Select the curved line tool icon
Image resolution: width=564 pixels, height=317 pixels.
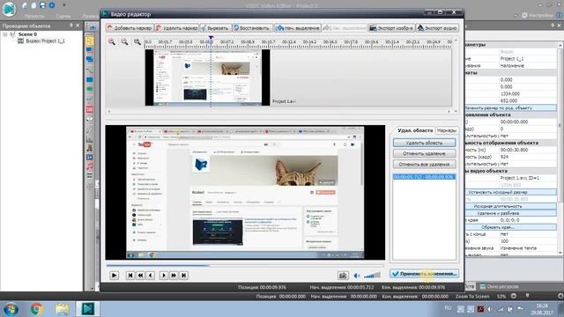pos(90,70)
